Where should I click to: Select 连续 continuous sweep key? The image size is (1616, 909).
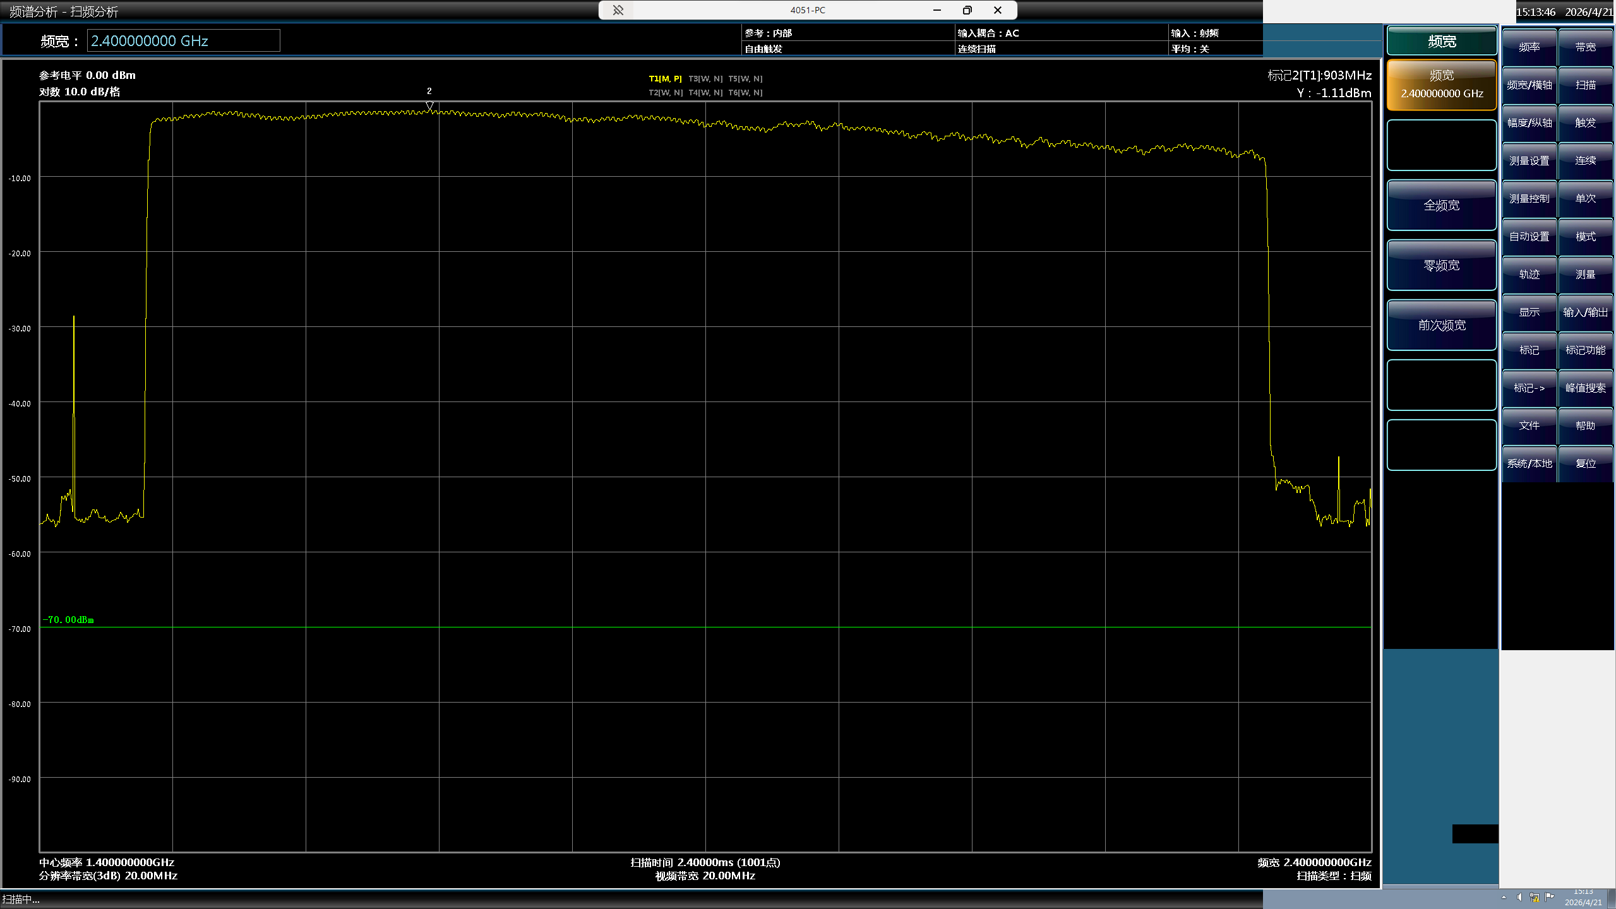1585,161
